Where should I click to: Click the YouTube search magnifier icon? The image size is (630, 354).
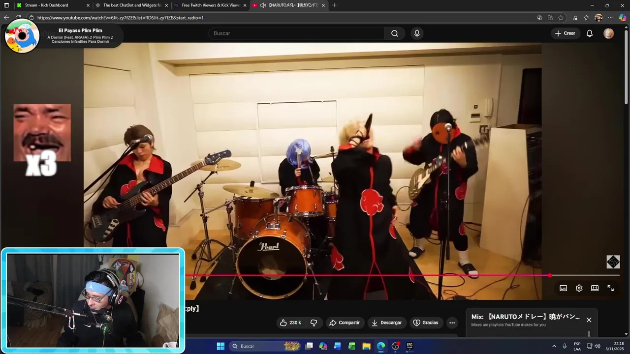395,33
